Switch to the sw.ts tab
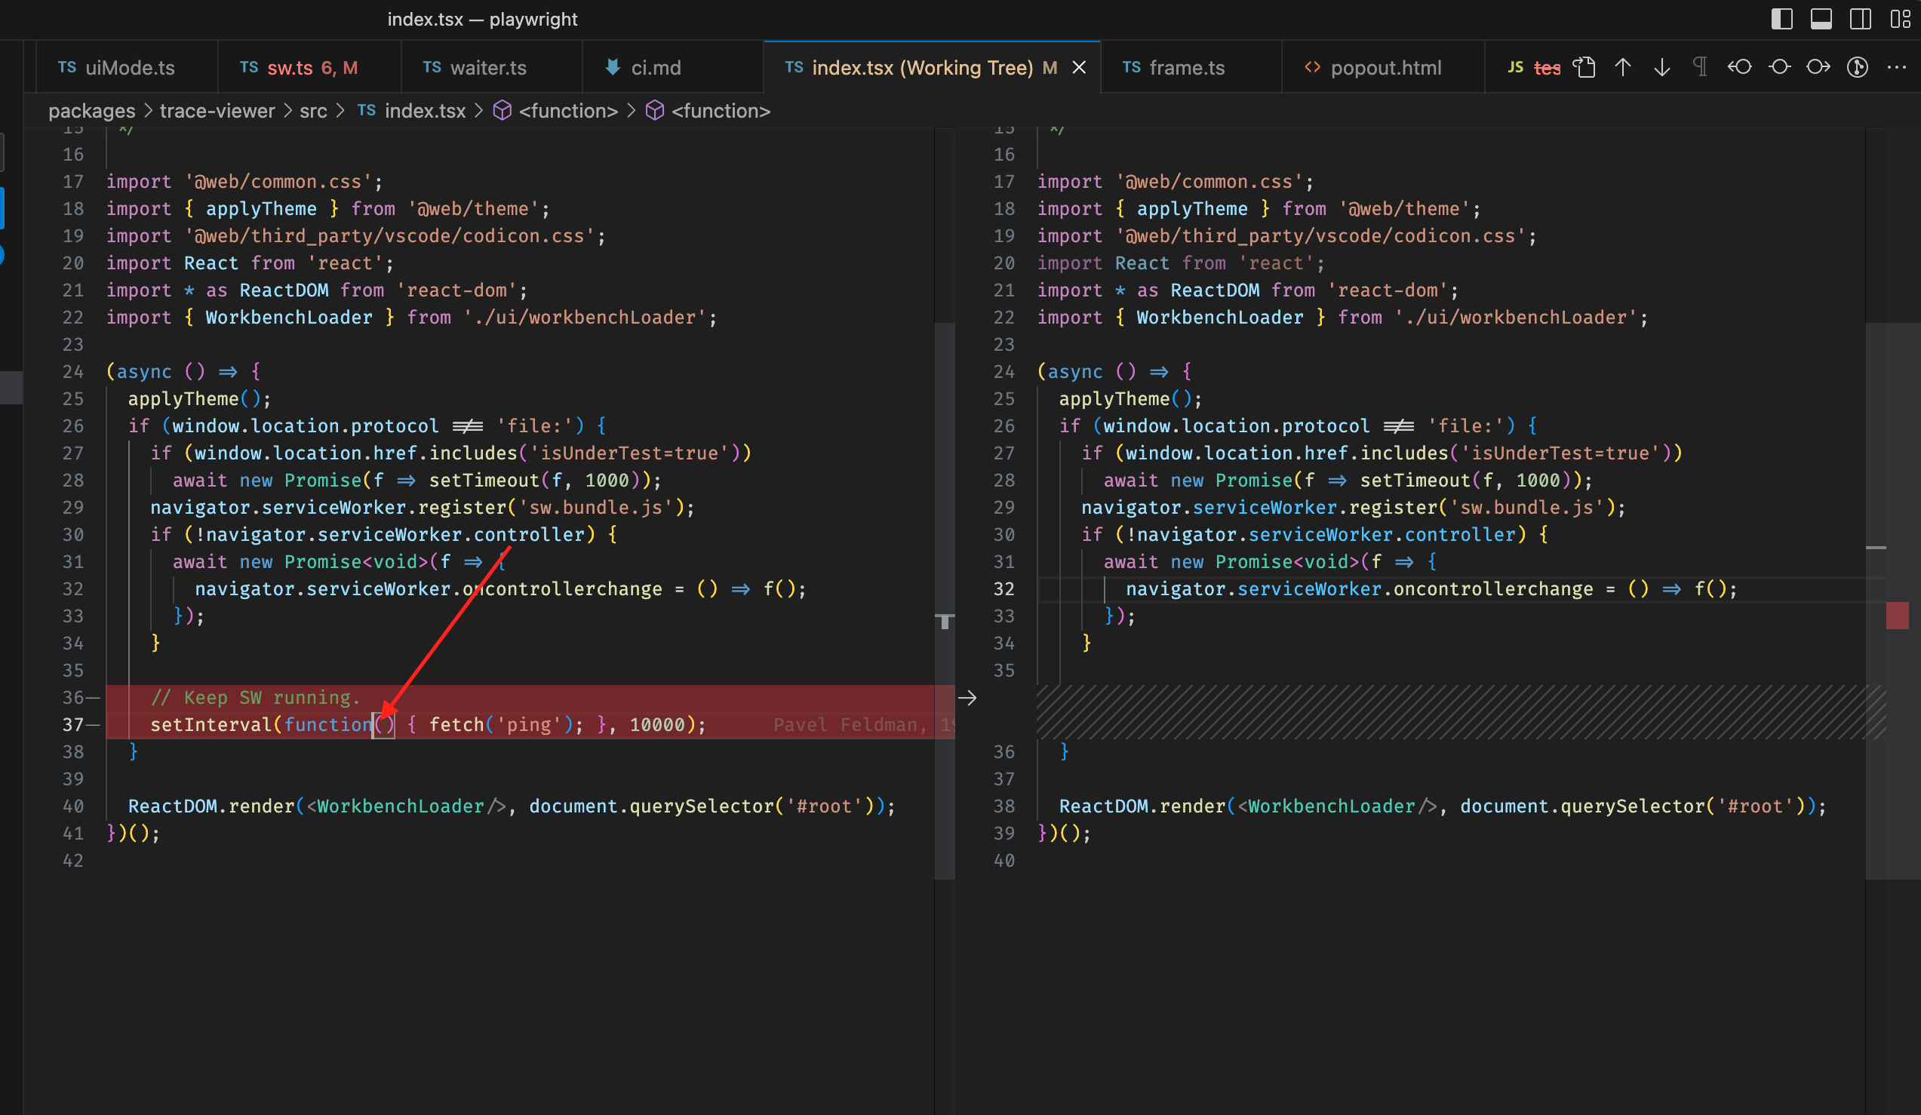The width and height of the screenshot is (1921, 1115). [309, 68]
